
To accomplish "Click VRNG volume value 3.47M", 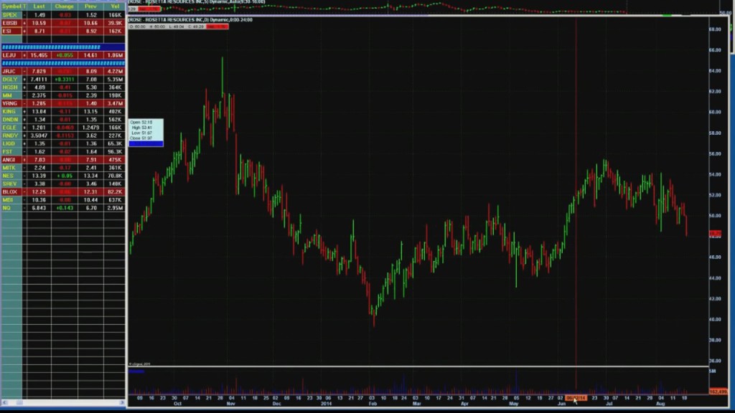I will [x=115, y=103].
